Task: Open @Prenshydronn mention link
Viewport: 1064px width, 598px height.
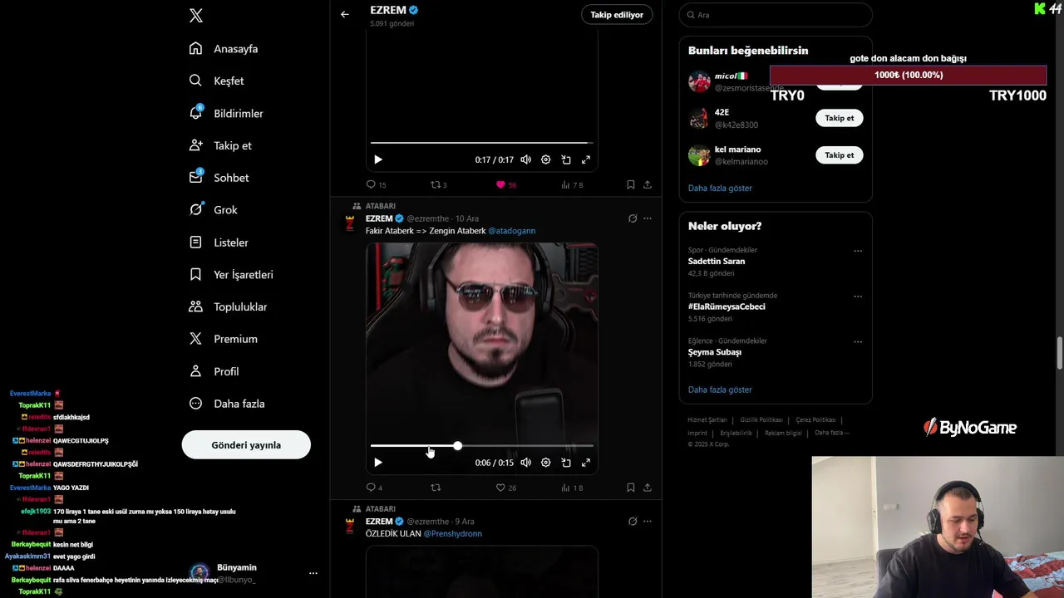Action: tap(453, 534)
